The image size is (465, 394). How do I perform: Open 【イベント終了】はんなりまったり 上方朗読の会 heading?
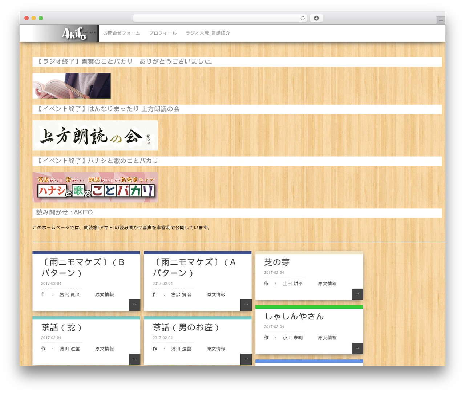[x=237, y=109]
